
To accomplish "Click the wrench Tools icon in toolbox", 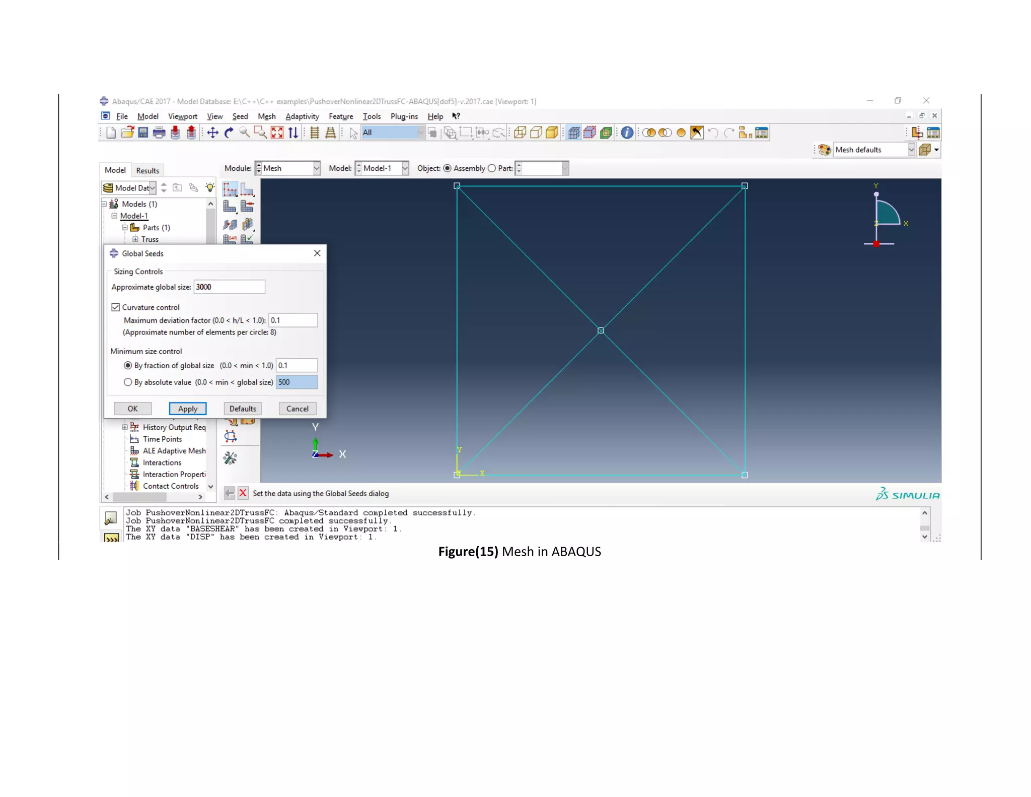I will pyautogui.click(x=230, y=458).
